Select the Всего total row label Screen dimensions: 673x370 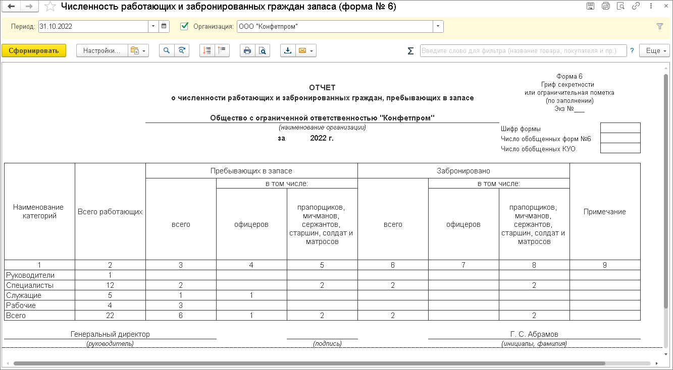[16, 316]
